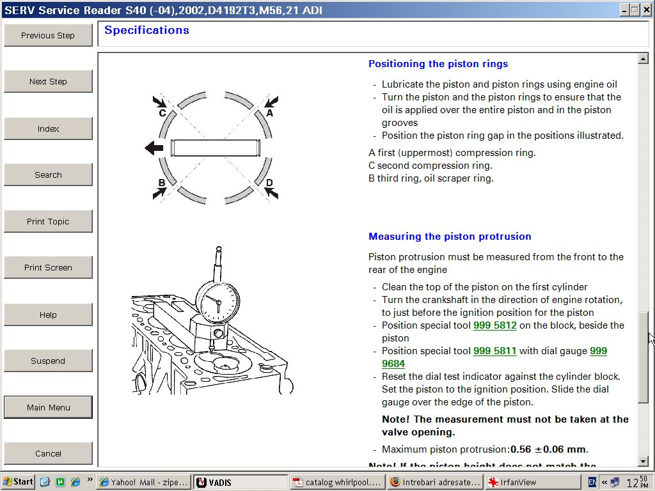This screenshot has height=491, width=655.
Task: Switch to IrfanView taskbar window
Action: click(533, 482)
